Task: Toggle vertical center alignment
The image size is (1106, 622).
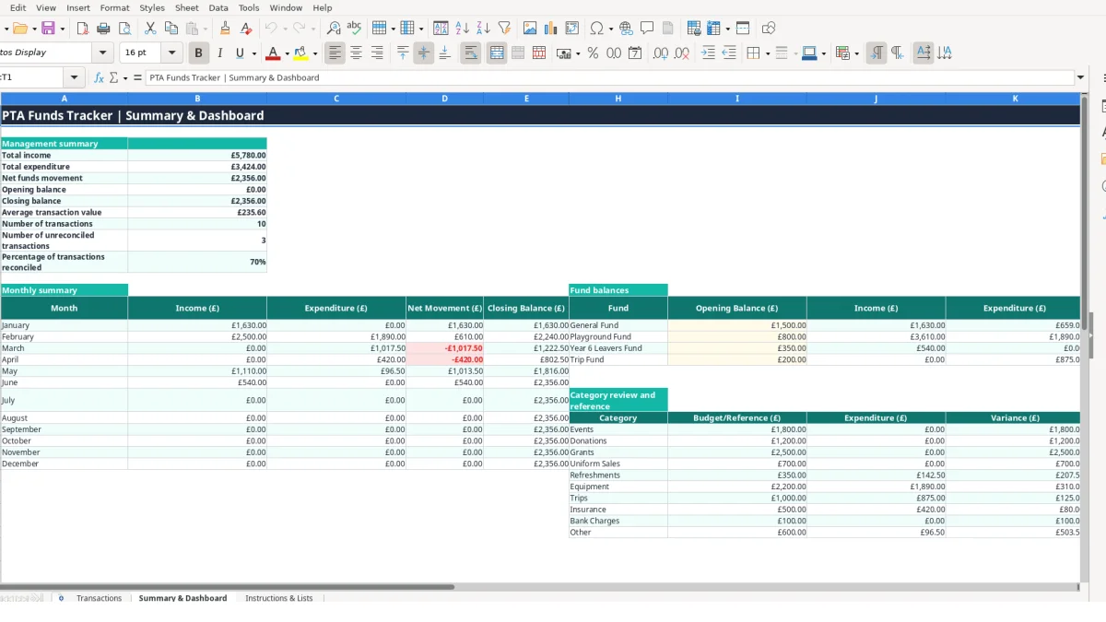Action: (423, 53)
